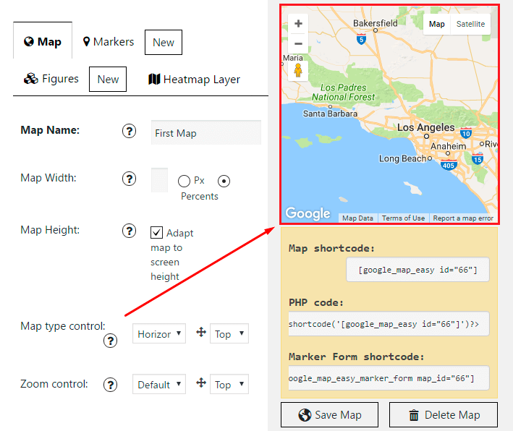513x431 pixels.
Task: Click Long Beach label on map
Action: 402,158
